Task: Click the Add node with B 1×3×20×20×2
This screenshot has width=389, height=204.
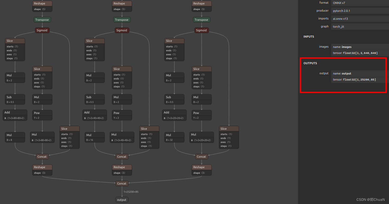Action: click(x=175, y=115)
